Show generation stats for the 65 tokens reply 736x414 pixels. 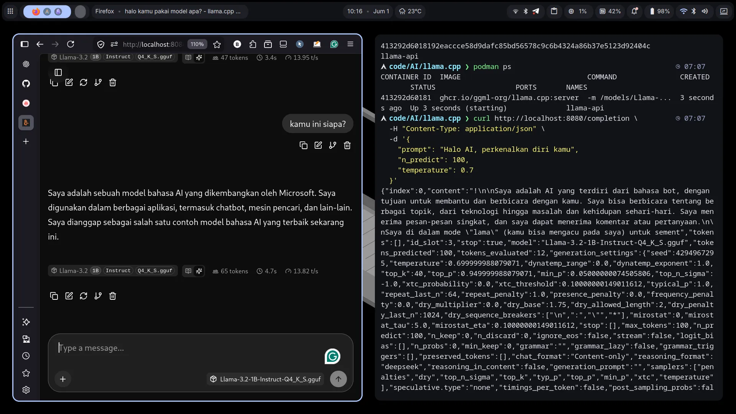199,271
